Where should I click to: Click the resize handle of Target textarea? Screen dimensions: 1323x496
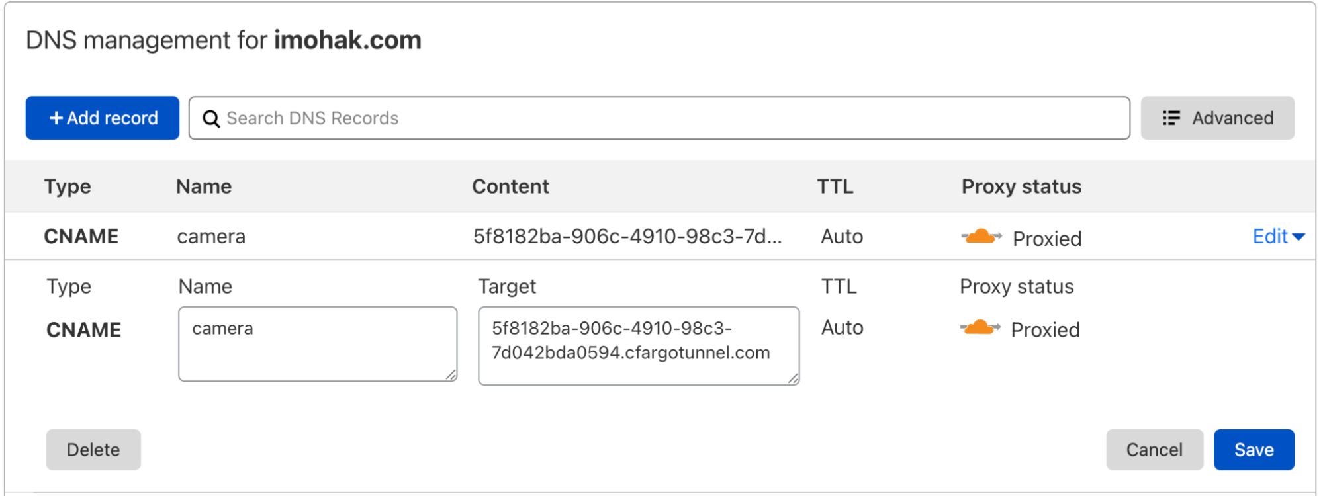pyautogui.click(x=793, y=378)
